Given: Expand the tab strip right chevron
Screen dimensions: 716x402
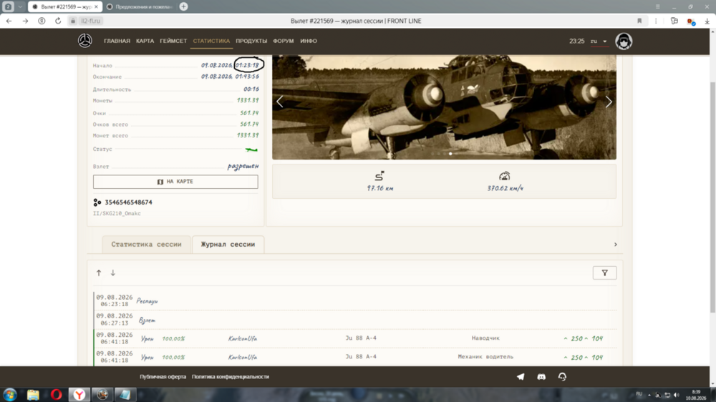Looking at the screenshot, I should [615, 245].
